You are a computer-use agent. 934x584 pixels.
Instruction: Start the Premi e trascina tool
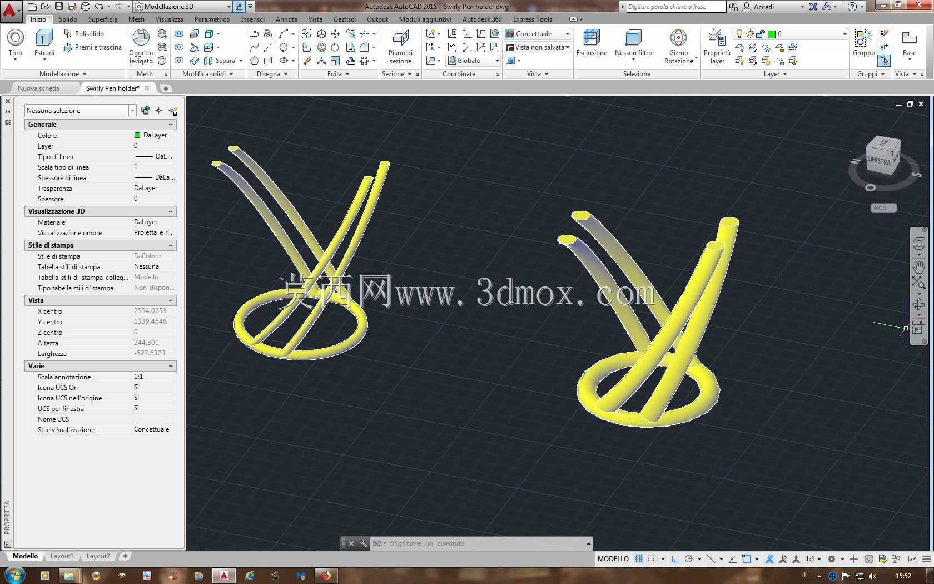(92, 47)
